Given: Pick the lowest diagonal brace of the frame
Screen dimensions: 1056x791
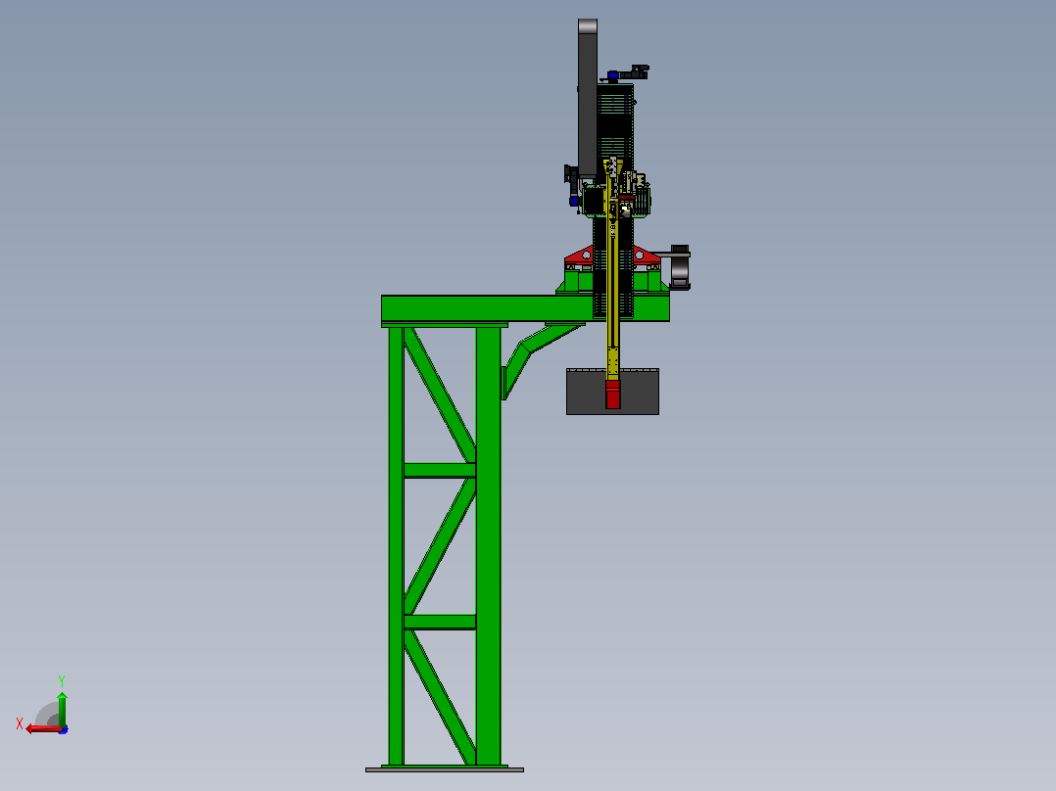Looking at the screenshot, I should click(x=441, y=697).
